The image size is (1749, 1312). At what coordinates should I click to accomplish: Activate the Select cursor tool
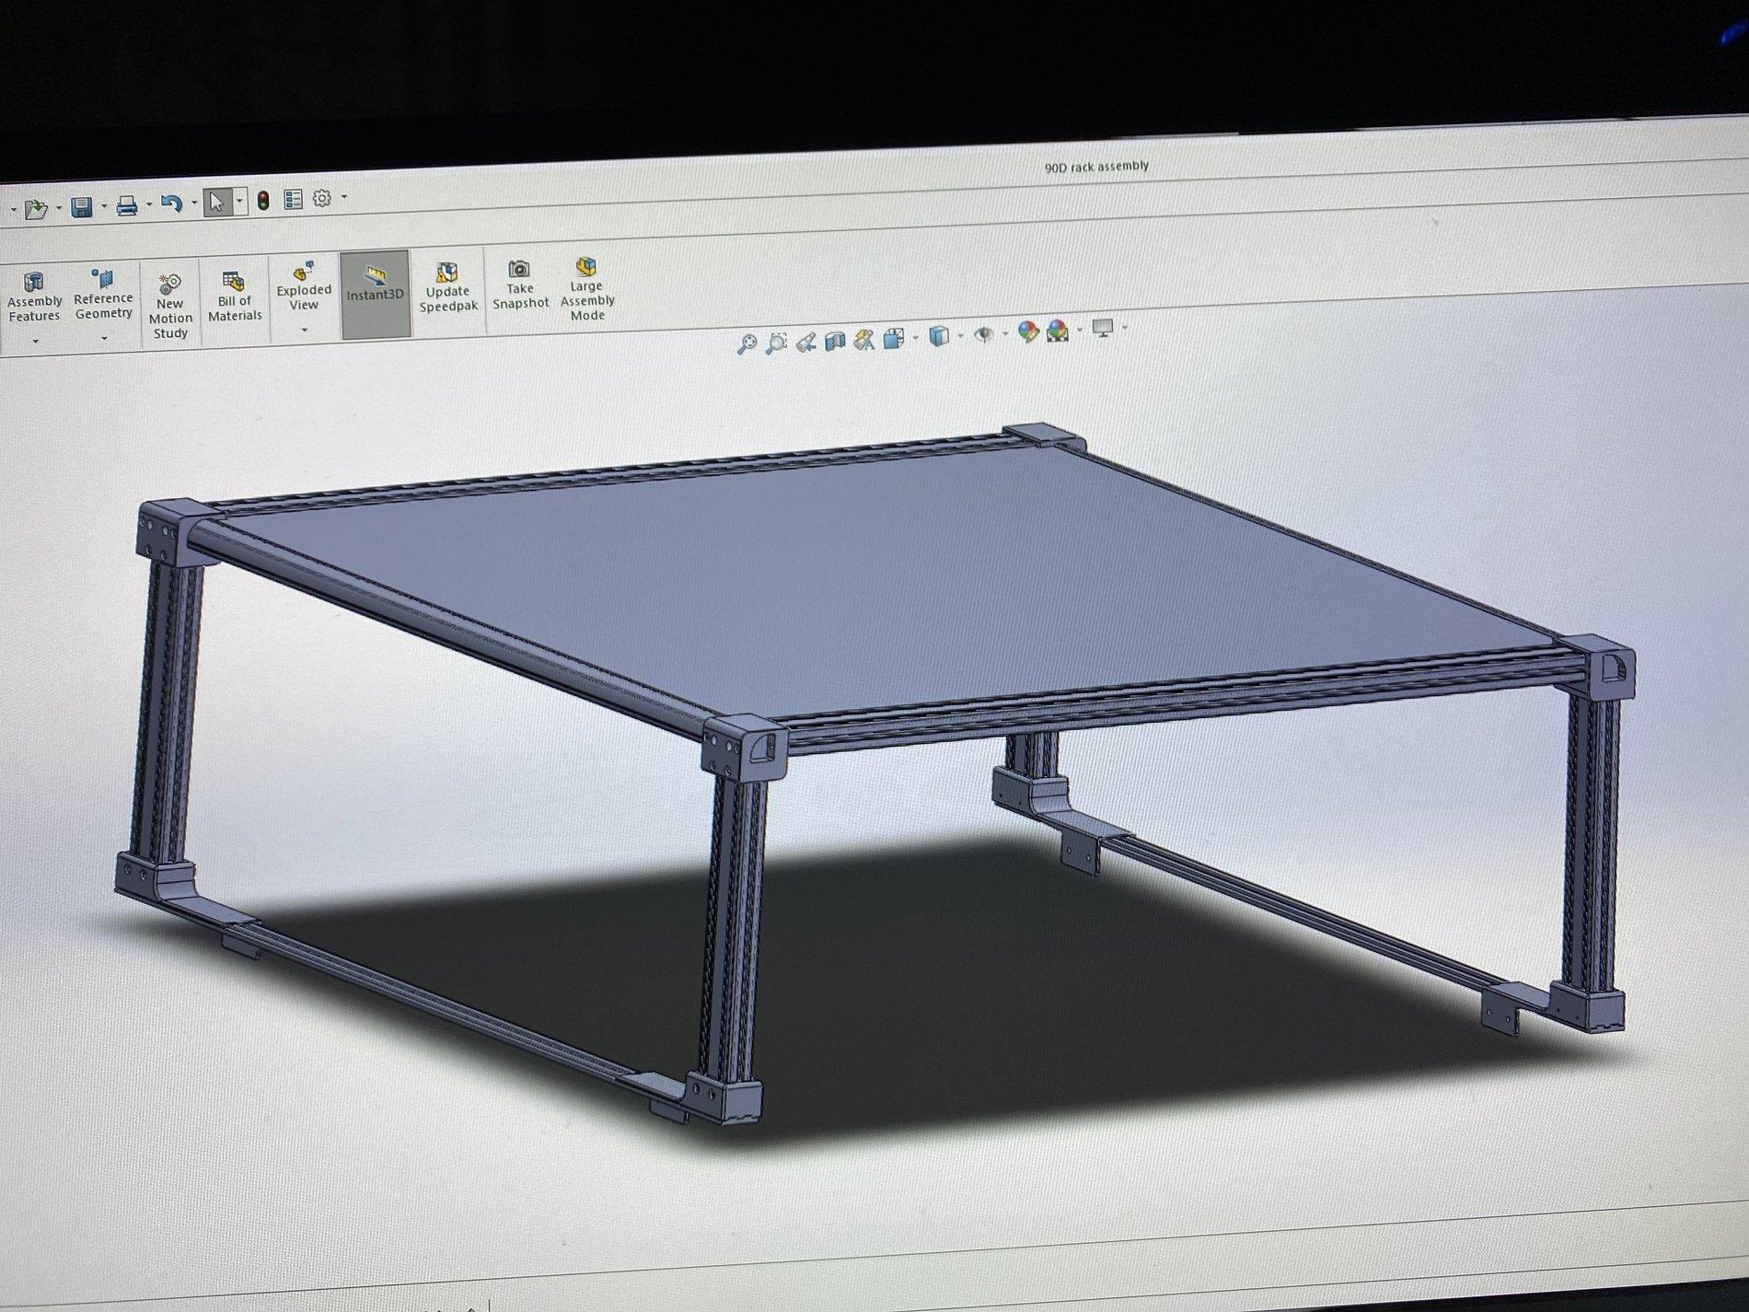click(217, 202)
